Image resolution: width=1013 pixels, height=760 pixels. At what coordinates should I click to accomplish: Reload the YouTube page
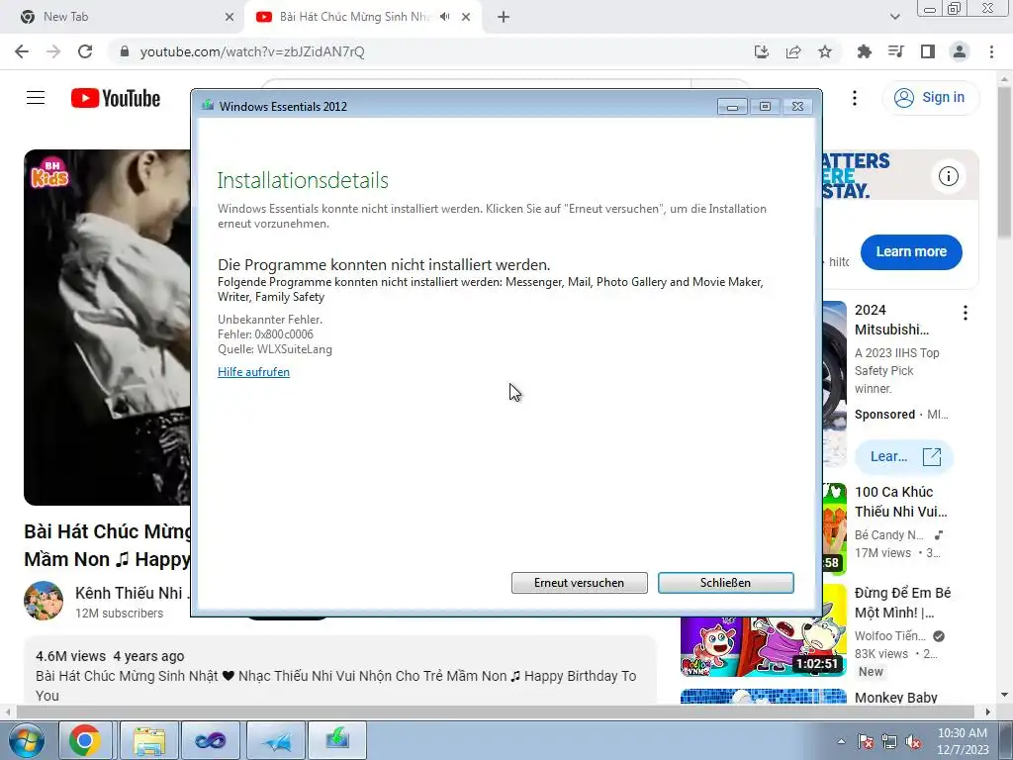pos(85,51)
